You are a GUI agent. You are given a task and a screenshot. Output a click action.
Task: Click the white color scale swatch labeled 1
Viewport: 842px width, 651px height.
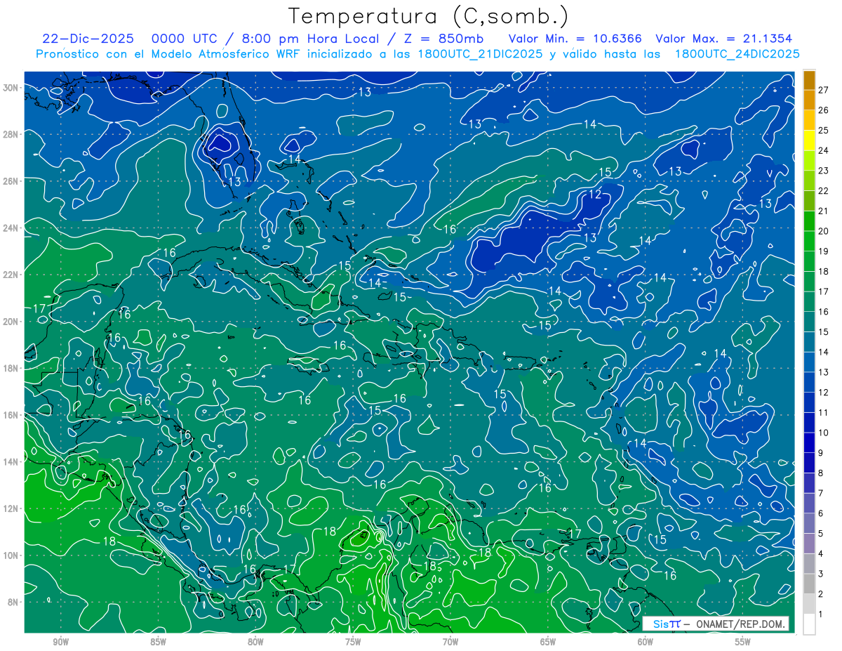[x=809, y=624]
